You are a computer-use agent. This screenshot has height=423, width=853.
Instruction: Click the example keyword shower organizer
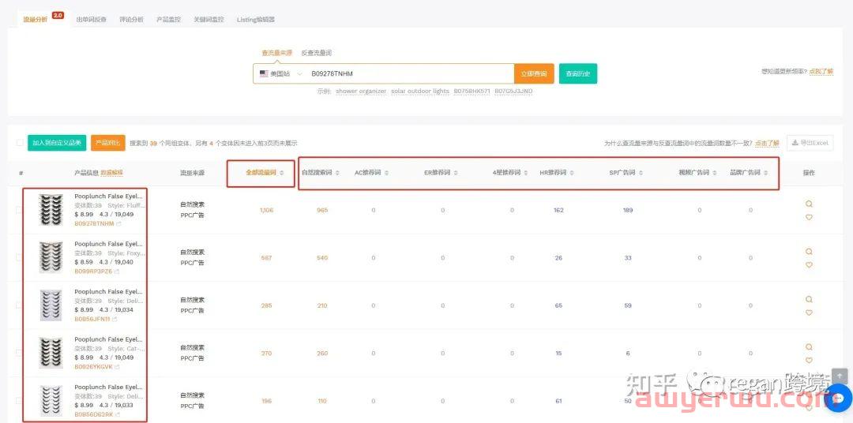pyautogui.click(x=361, y=92)
